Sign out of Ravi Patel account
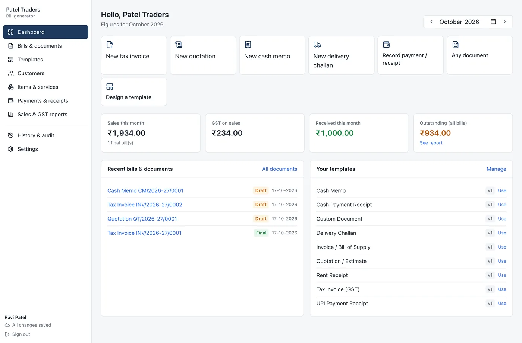 [18, 334]
